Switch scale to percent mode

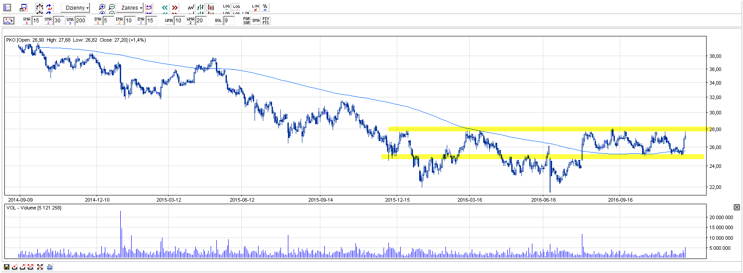tap(265, 7)
